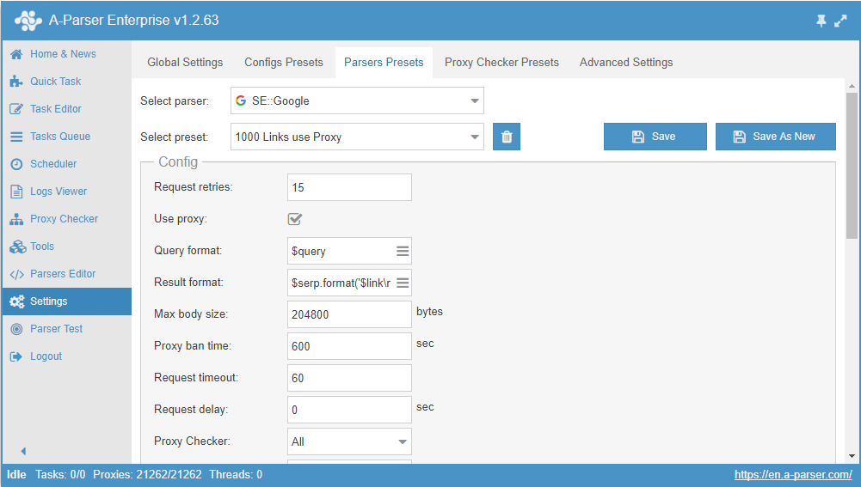Click the Tasks: 0/0 status text

click(x=60, y=474)
